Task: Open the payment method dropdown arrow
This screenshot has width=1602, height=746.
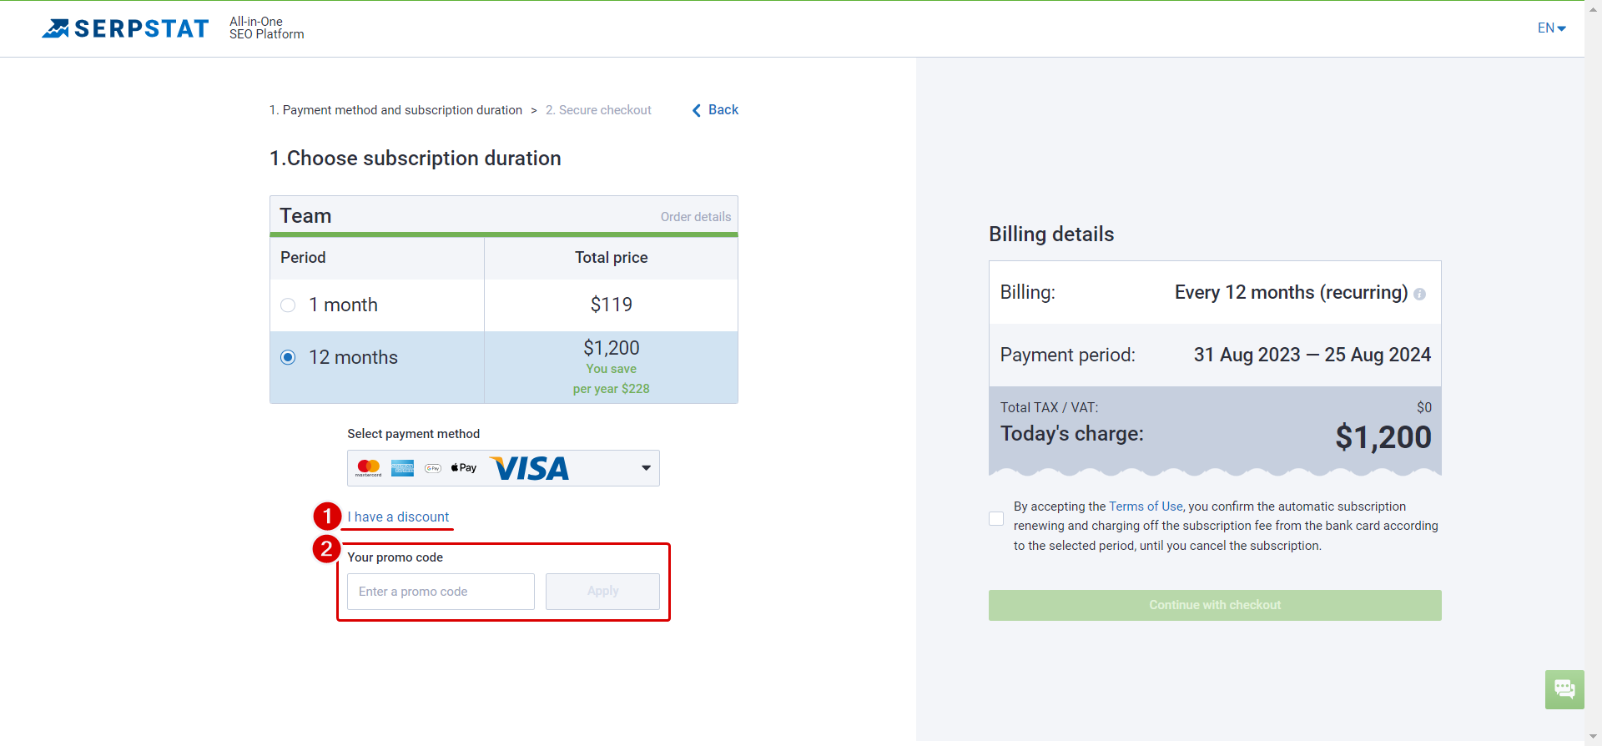Action: tap(646, 468)
